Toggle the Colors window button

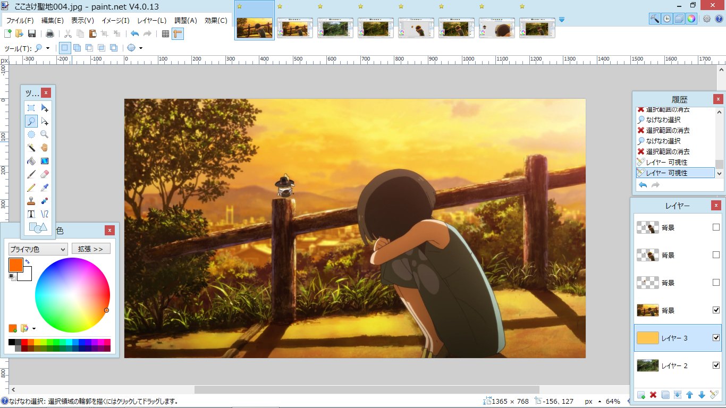tap(691, 19)
